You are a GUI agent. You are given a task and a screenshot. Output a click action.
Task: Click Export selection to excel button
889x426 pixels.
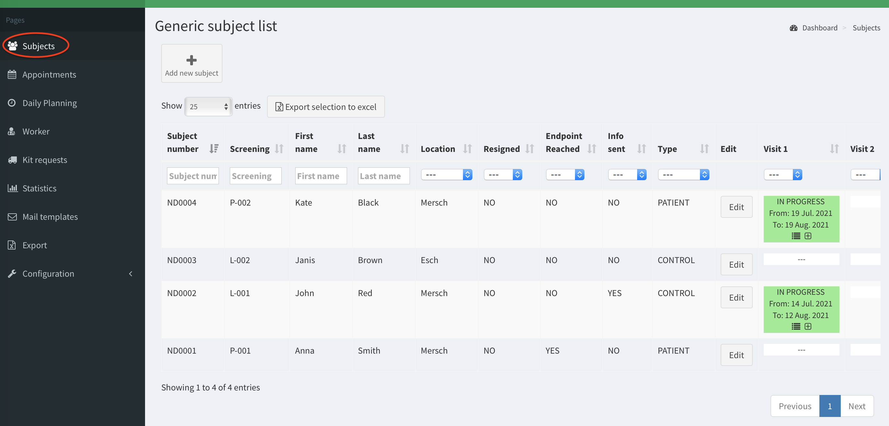tap(325, 107)
